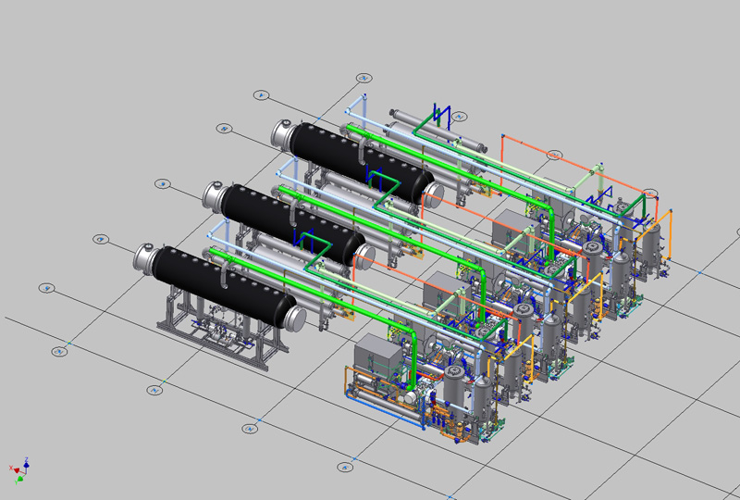
Task: Select the silver flanged left end cap of front vessel
Action: (x=145, y=257)
